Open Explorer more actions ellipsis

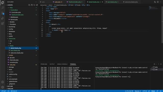coord(36,2)
